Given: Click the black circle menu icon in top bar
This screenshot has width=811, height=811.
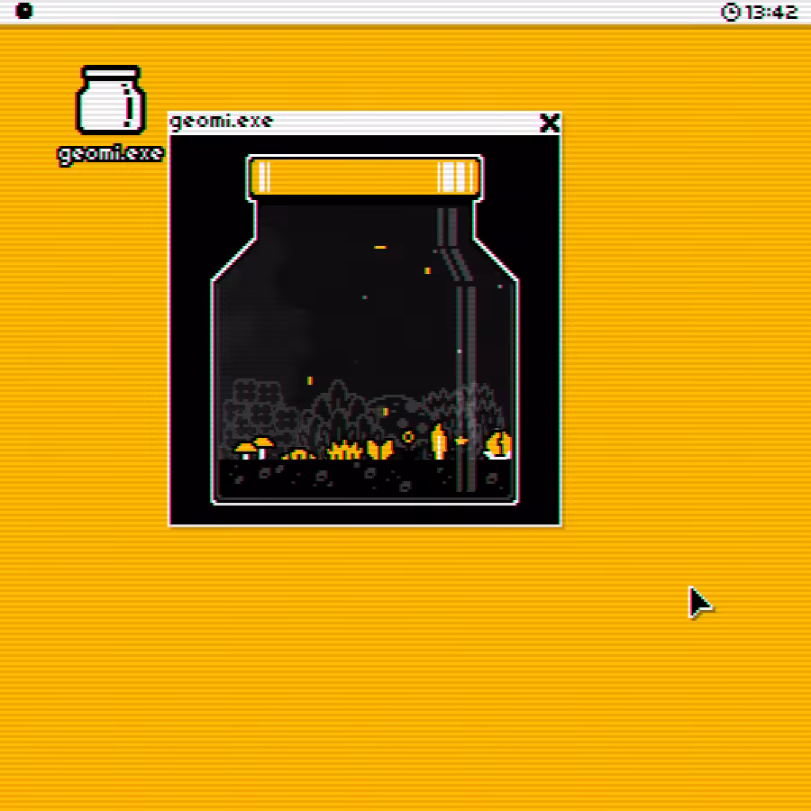Looking at the screenshot, I should tap(23, 10).
